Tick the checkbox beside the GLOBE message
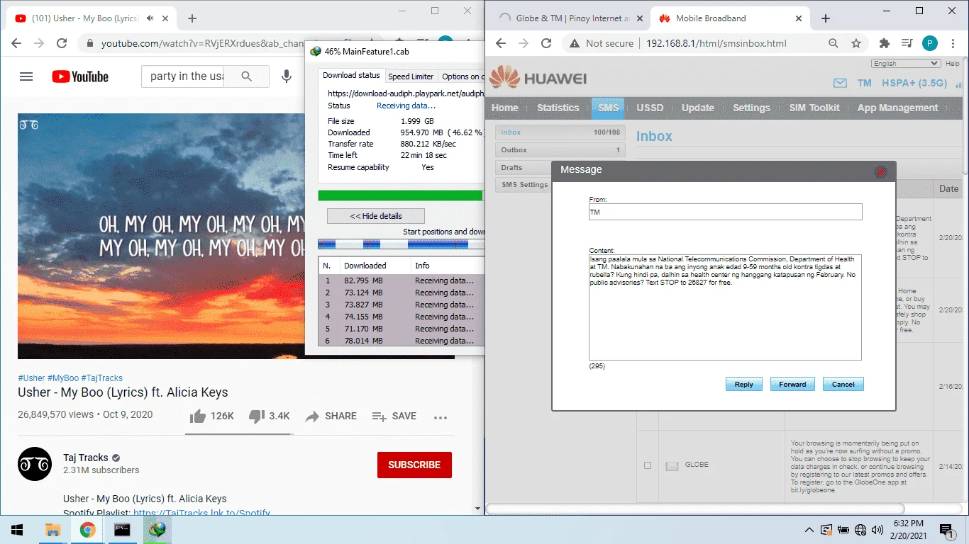The width and height of the screenshot is (969, 544). point(647,465)
